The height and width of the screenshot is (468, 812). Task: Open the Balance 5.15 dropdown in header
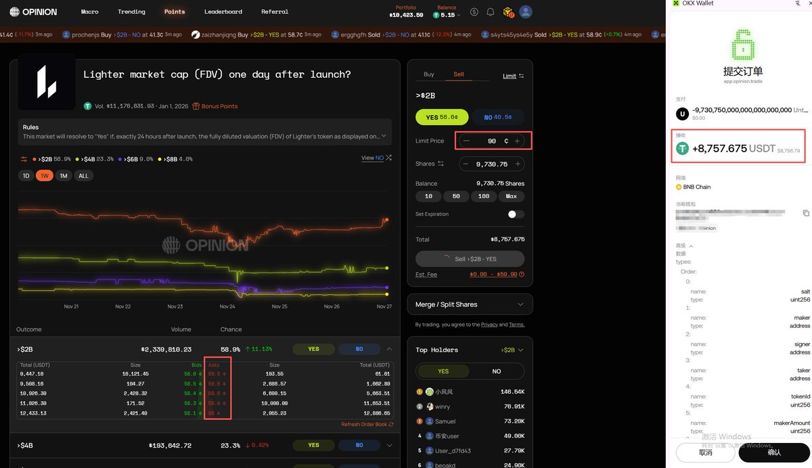[447, 15]
